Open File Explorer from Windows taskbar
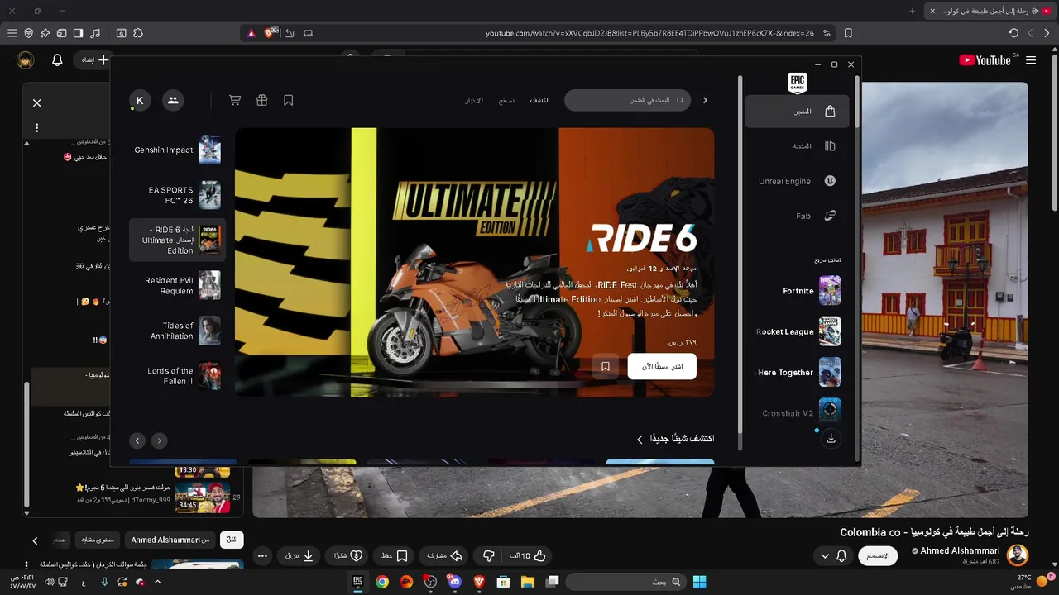Screen dimensions: 1059x595 click(527, 582)
